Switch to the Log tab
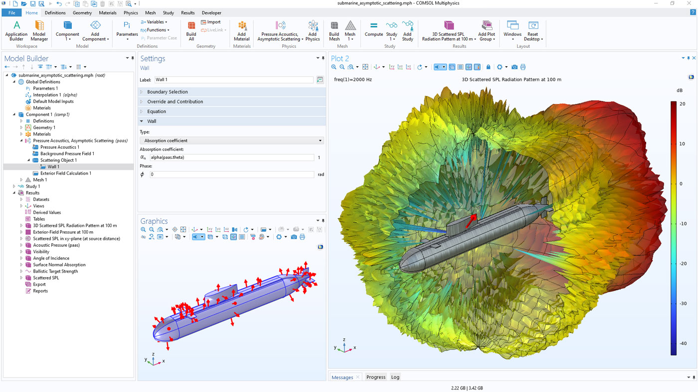 pos(395,377)
